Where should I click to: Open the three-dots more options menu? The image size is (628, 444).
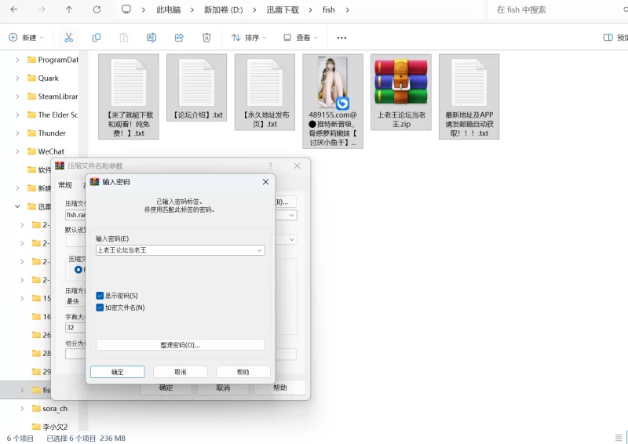point(341,38)
